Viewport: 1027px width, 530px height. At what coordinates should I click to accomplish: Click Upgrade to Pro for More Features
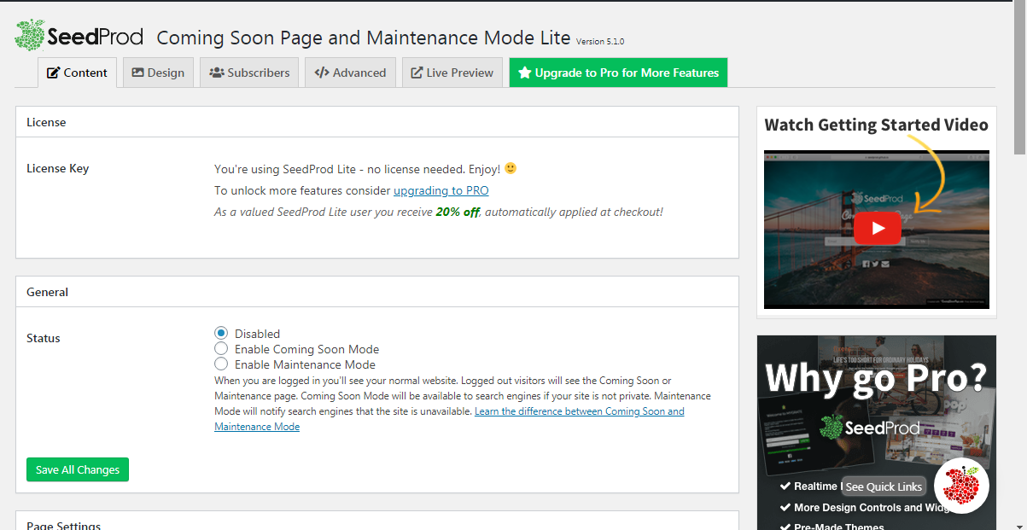[618, 73]
